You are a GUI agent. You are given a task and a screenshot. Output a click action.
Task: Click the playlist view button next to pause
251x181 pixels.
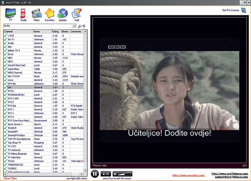tap(106, 174)
